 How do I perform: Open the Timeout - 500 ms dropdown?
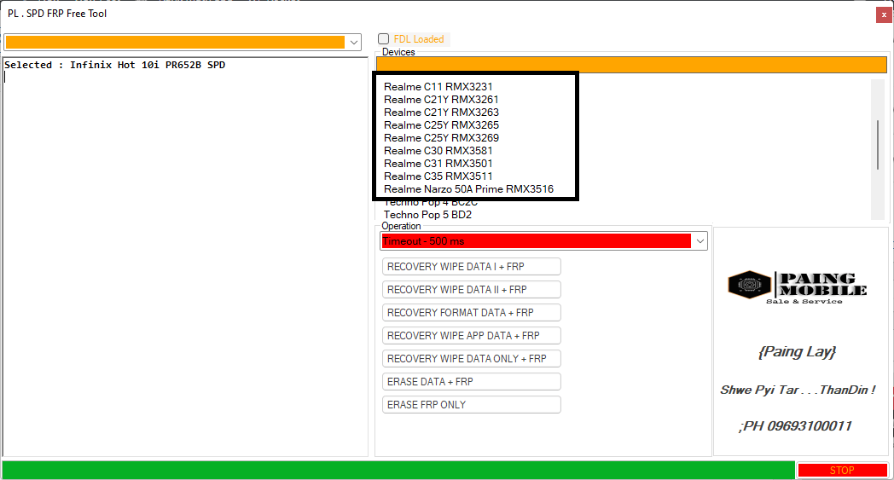[700, 241]
